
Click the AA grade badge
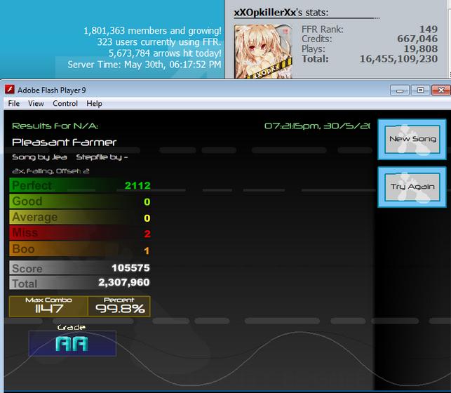[x=72, y=343]
